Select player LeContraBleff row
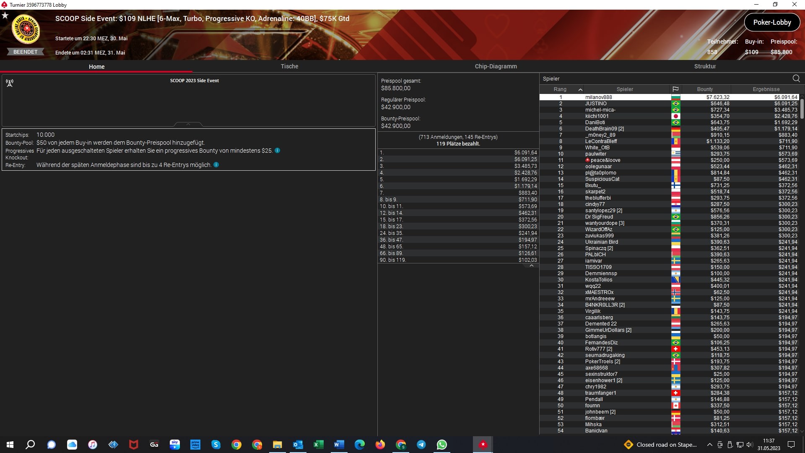This screenshot has width=805, height=453. point(669,141)
